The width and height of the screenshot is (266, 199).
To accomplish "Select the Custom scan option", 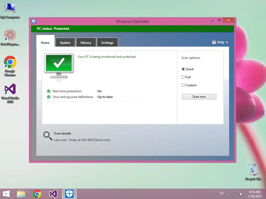I will coord(189,85).
